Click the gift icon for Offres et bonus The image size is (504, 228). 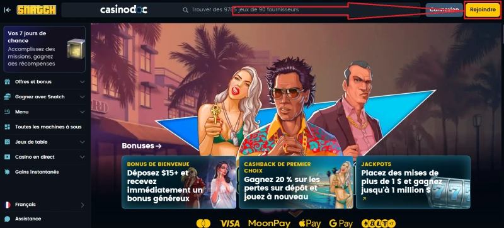click(x=7, y=82)
